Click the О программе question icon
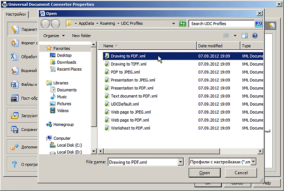Screen dimensions: 284x191 coord(15,164)
